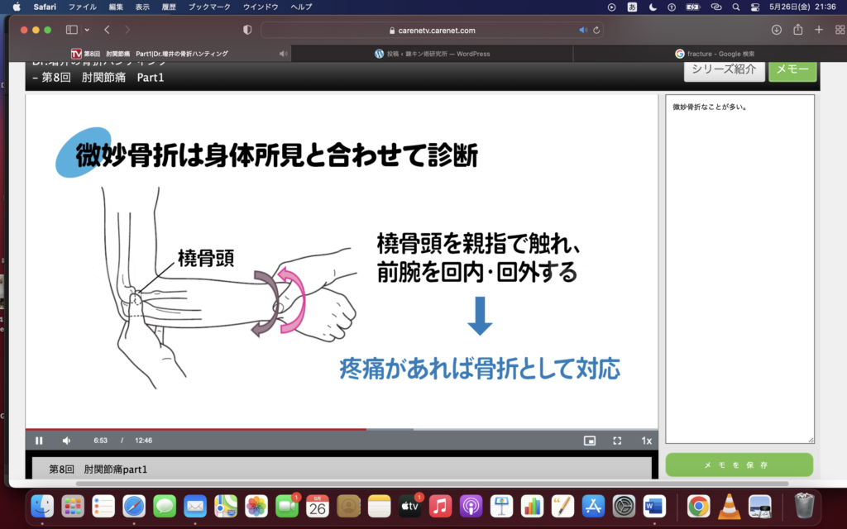Toggle the Safari sidebar
The image size is (847, 529).
(72, 30)
